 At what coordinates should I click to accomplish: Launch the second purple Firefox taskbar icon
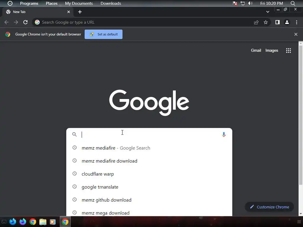23,222
